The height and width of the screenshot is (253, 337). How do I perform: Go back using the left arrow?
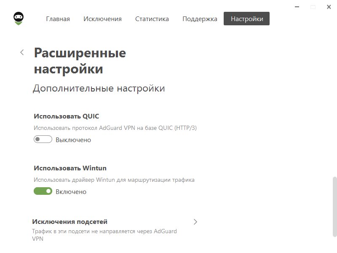click(x=22, y=52)
